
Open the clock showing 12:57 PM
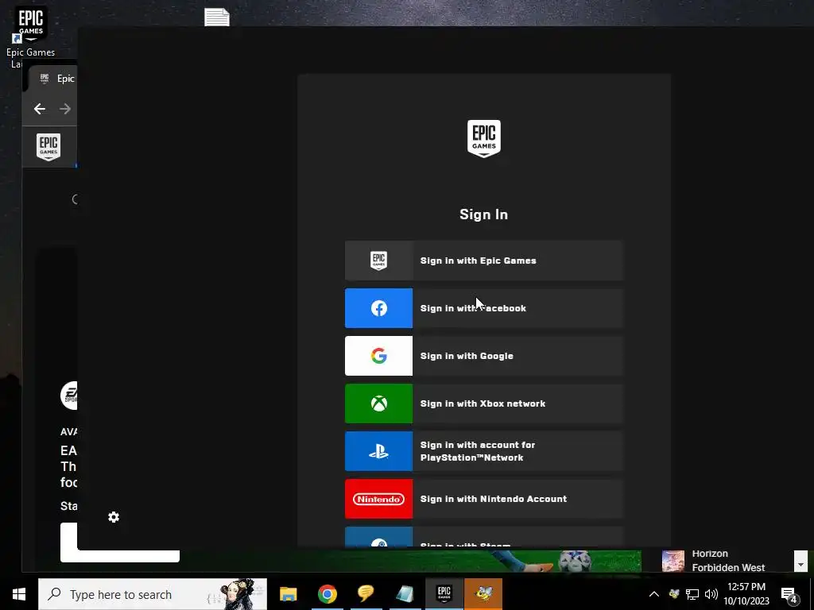(x=746, y=594)
